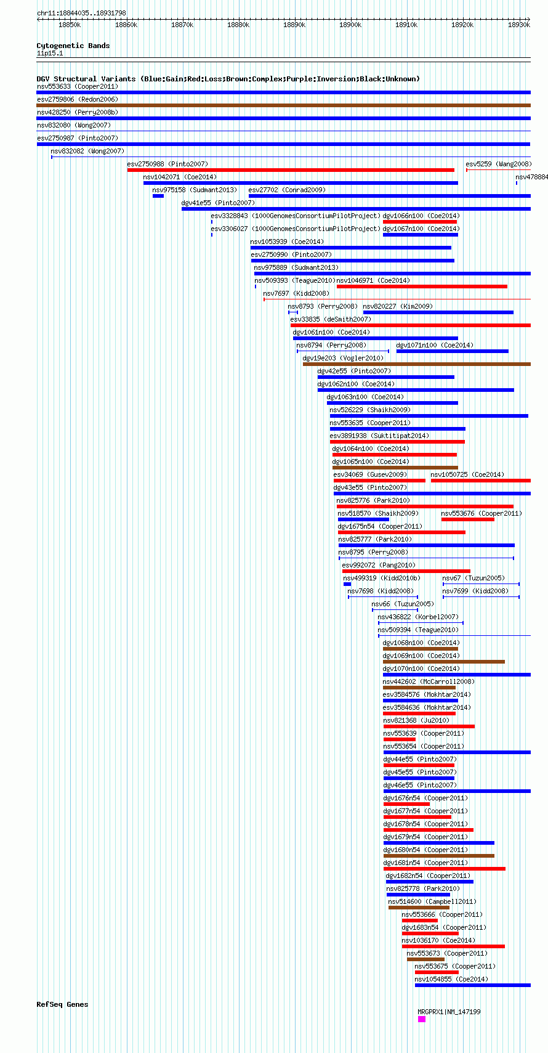Click nsv832080 (Wong2007) label
Screen dimensions: 548x1053
click(74, 125)
